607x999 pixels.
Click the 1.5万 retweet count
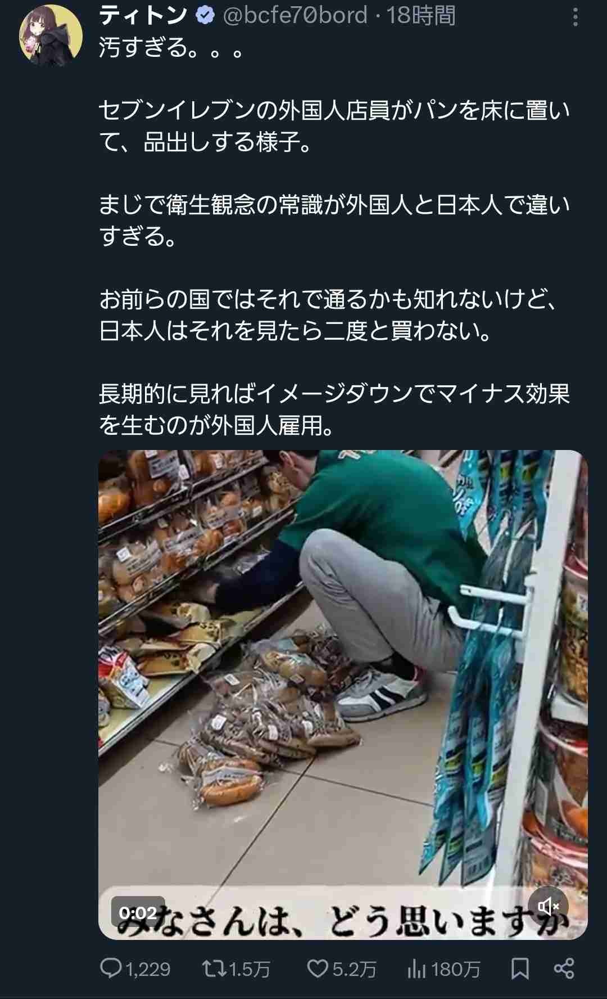point(250,969)
